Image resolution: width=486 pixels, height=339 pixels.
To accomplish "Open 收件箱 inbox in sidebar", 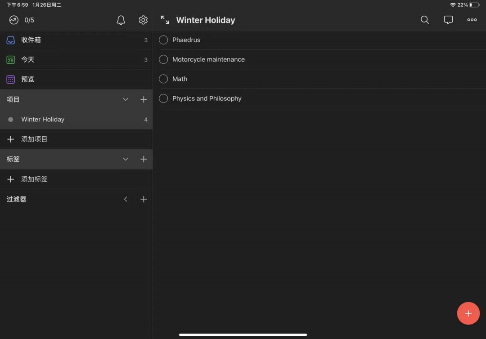I will (x=31, y=40).
